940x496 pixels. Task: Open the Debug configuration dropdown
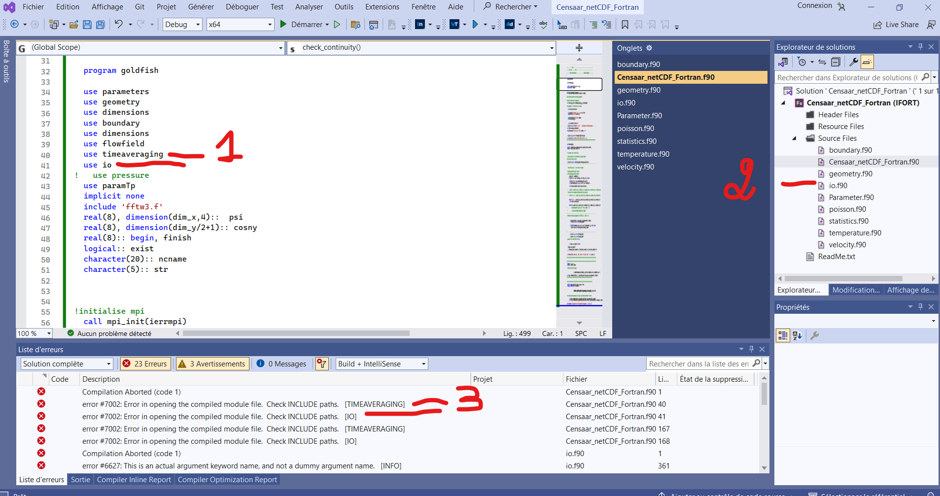tap(182, 25)
